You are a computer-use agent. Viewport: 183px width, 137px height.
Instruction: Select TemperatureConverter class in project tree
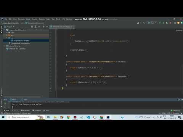[x=26, y=41]
